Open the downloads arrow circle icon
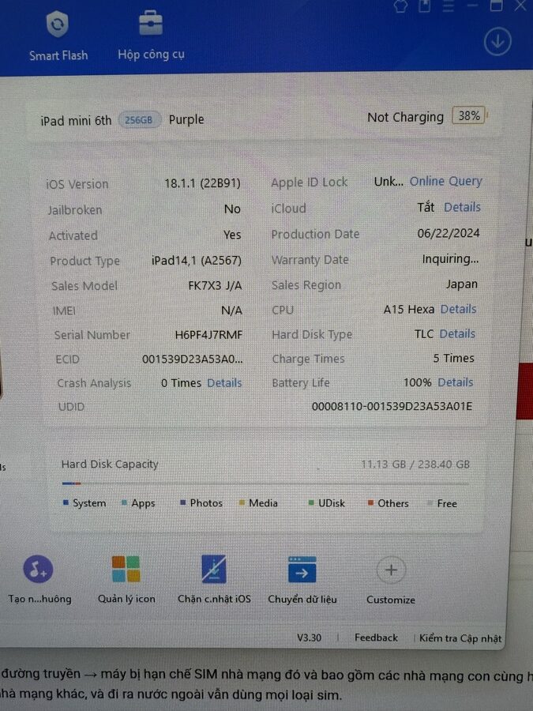This screenshot has width=533, height=711. tap(497, 42)
